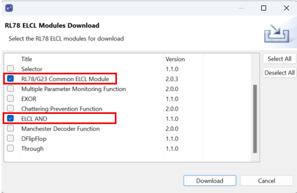Image resolution: width=297 pixels, height=193 pixels.
Task: Tick the Selector module checkbox
Action: click(10, 68)
